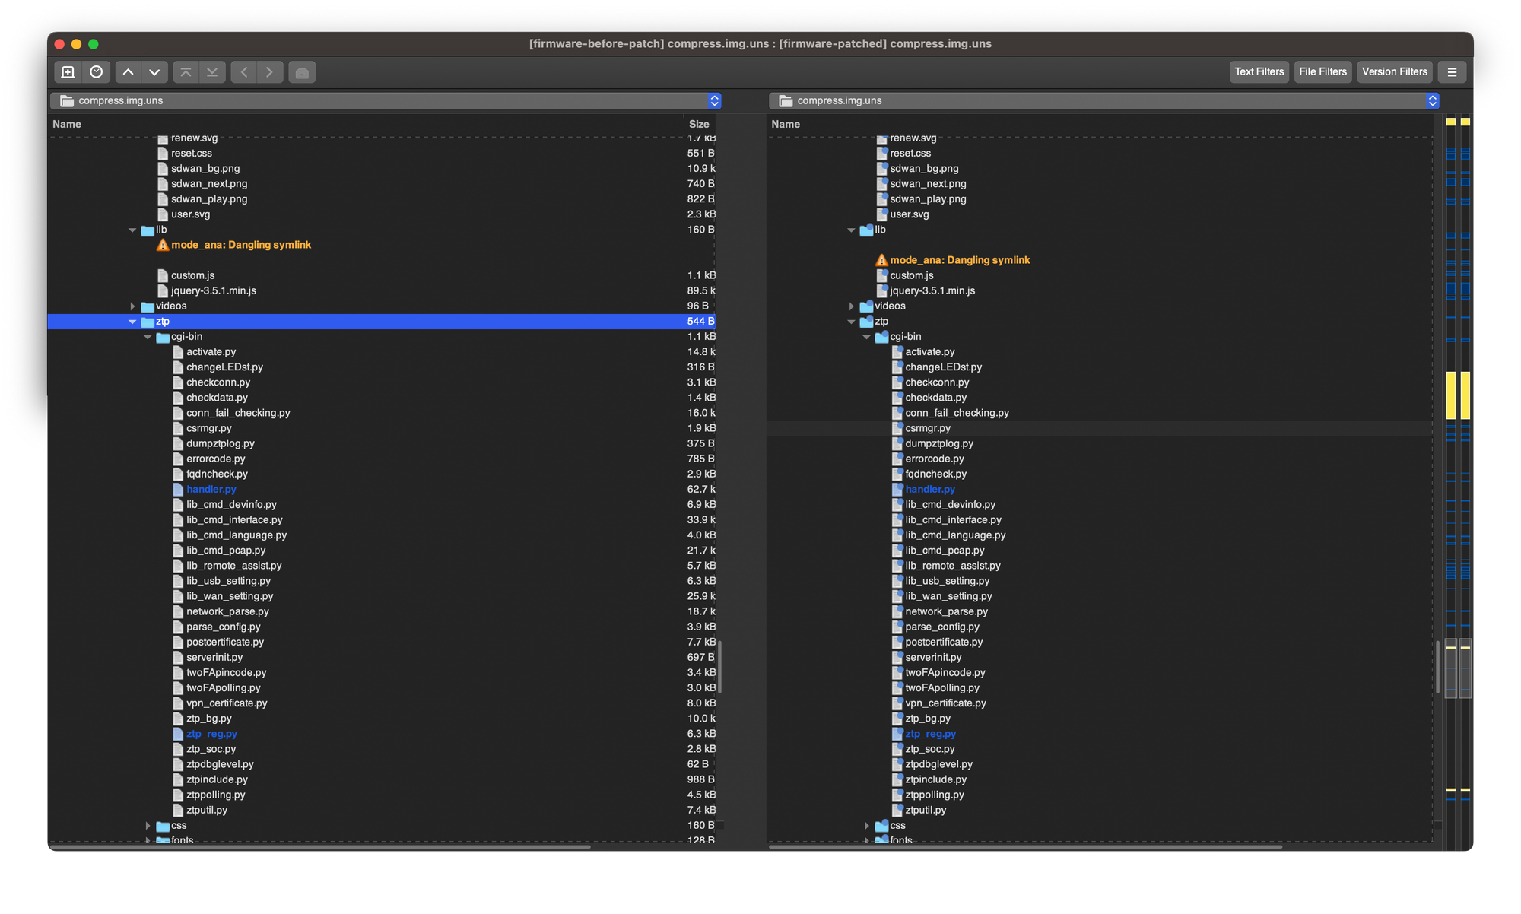The width and height of the screenshot is (1521, 914).
Task: Jump to last change icon
Action: point(212,72)
